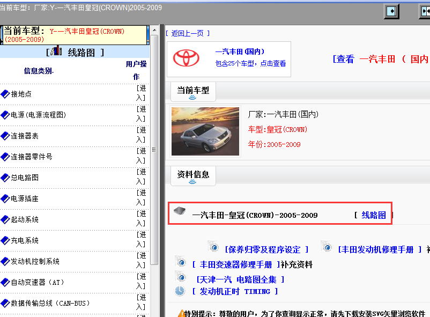Click the book icon beside 发动机控制系统
Viewport: 430px width, 317px height.
[x=5, y=262]
